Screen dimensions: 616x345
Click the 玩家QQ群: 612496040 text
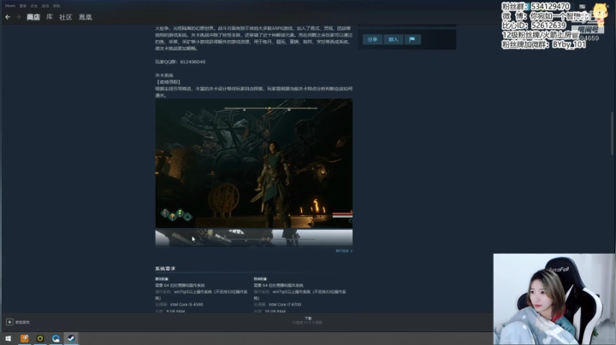coord(181,61)
